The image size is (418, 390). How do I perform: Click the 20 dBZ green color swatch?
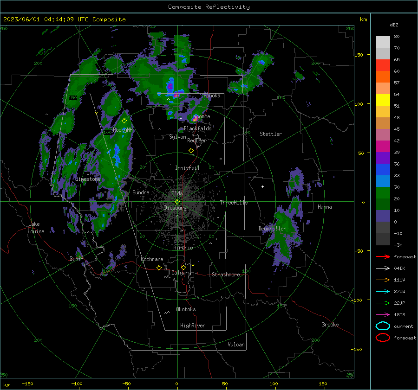[x=383, y=192]
